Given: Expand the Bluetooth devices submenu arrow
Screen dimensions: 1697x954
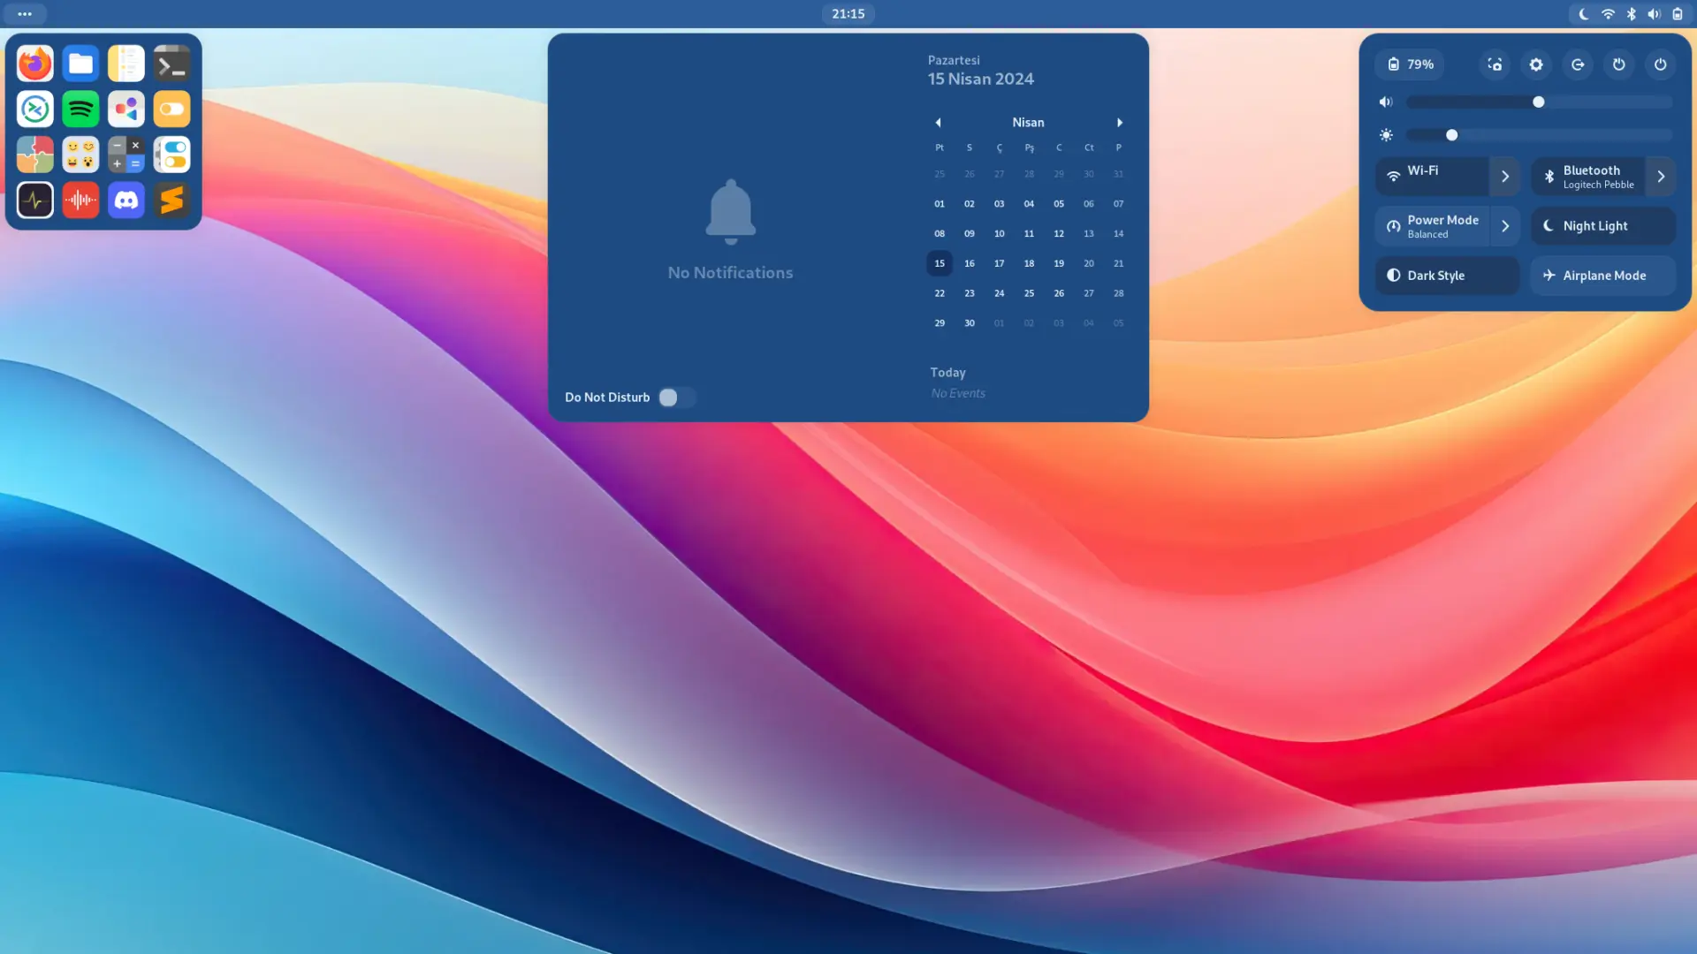Looking at the screenshot, I should (1661, 177).
